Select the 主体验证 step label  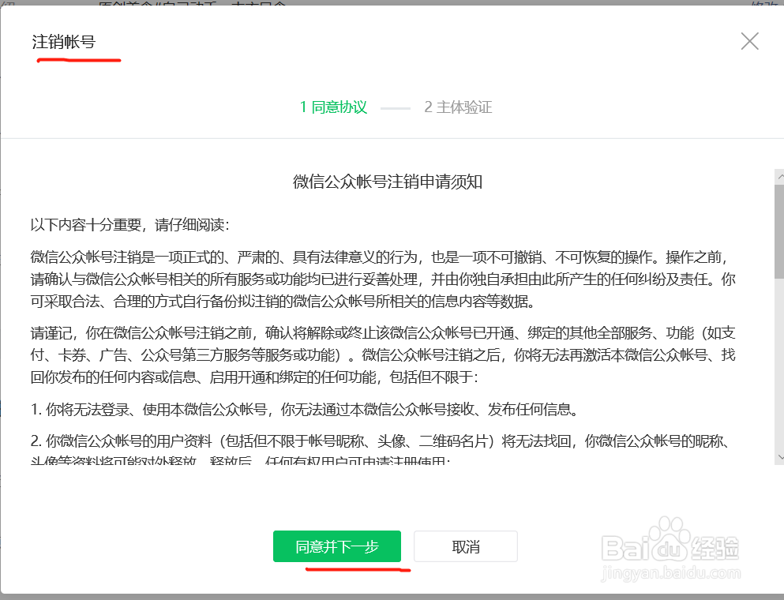(x=465, y=107)
